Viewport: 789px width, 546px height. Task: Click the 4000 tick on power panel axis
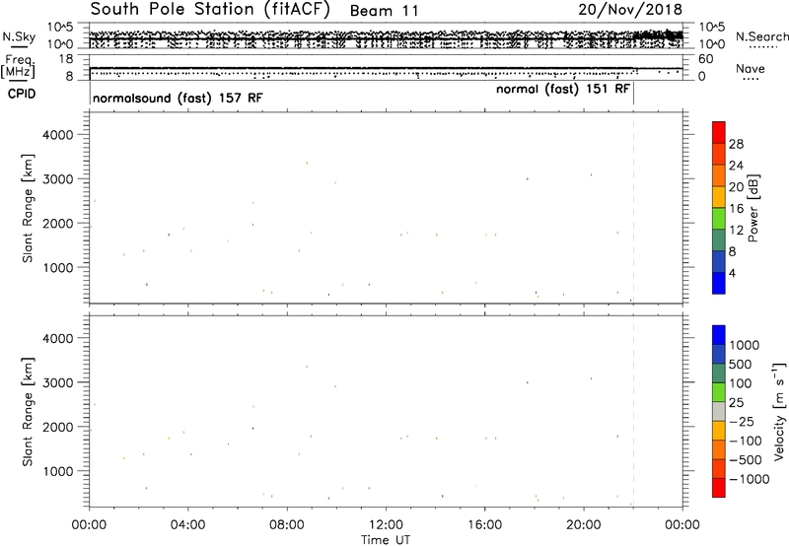(x=58, y=135)
